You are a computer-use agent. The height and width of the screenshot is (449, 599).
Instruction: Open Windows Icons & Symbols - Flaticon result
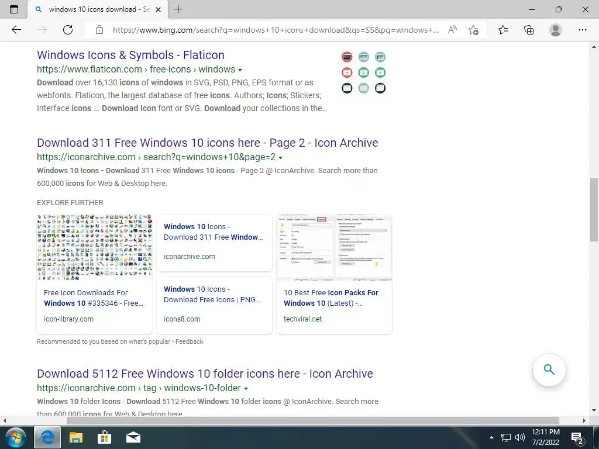[130, 55]
